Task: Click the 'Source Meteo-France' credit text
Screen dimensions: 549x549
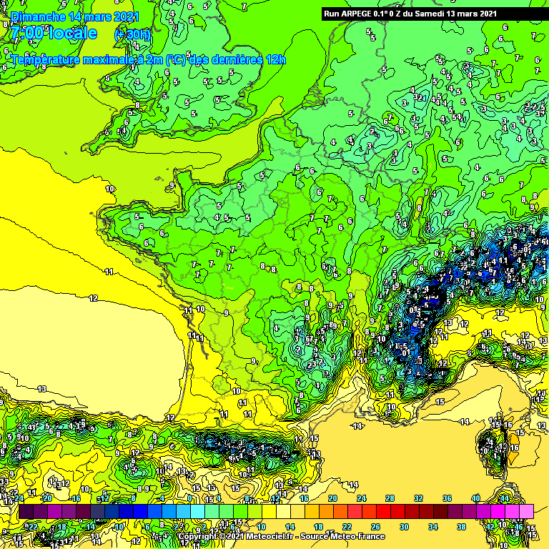Action: [x=342, y=537]
